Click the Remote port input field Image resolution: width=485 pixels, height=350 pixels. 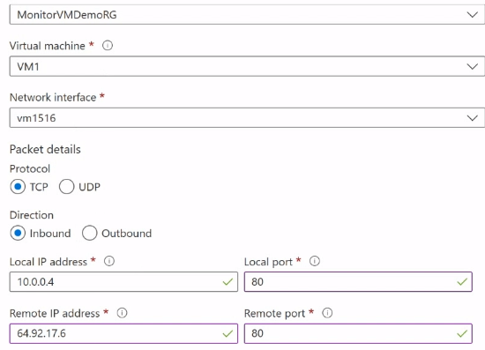[x=358, y=333]
